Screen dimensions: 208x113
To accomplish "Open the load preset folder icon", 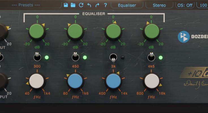I will (73, 5).
